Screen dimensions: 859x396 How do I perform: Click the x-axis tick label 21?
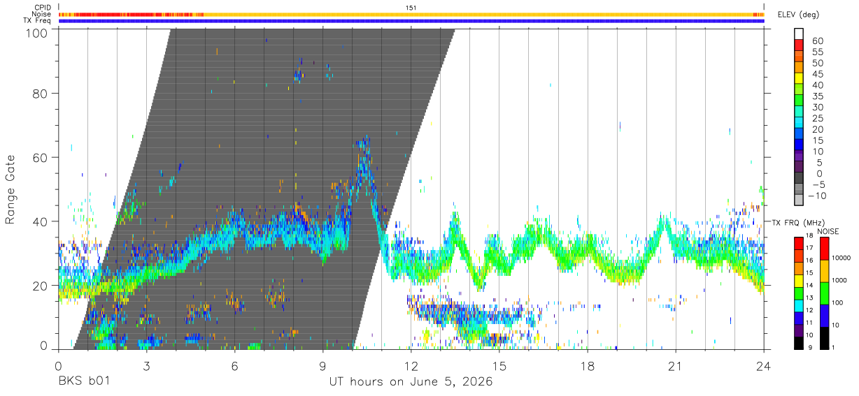pos(676,367)
